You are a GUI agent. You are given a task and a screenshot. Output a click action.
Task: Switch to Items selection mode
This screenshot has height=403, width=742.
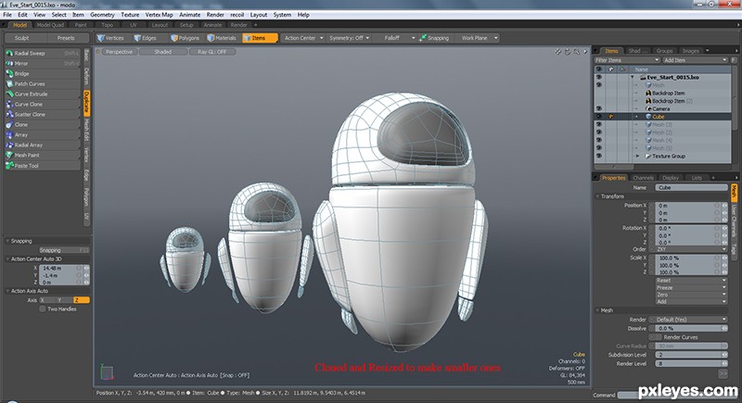pyautogui.click(x=260, y=38)
